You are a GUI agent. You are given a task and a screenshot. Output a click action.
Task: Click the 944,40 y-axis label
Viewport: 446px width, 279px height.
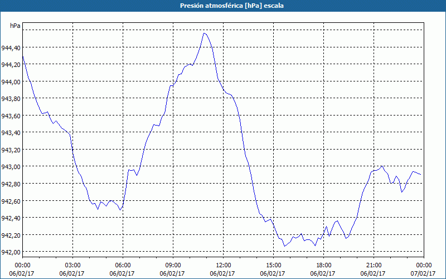[x=11, y=48]
